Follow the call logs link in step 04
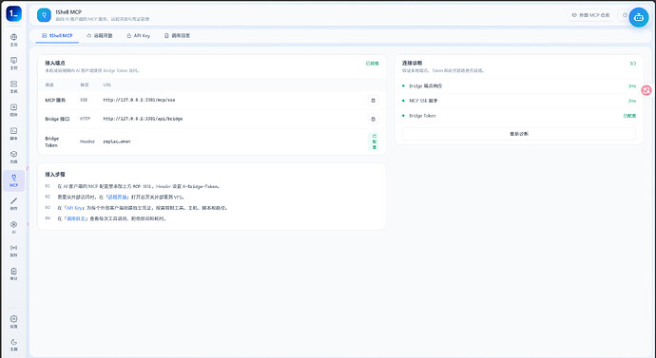 [x=75, y=219]
